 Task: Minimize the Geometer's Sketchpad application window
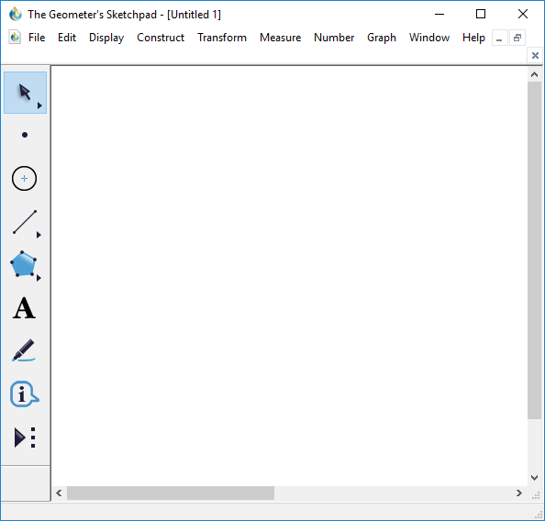pos(439,15)
